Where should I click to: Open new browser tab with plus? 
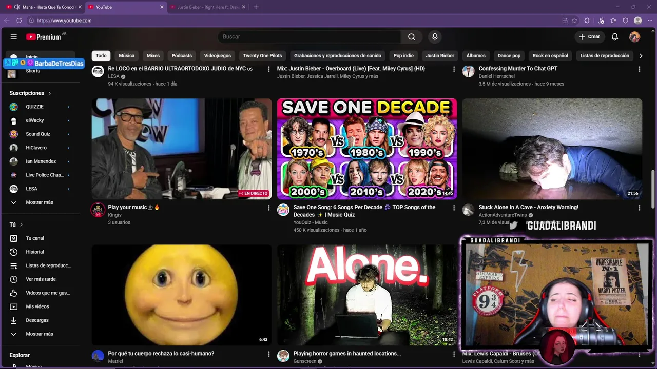pyautogui.click(x=256, y=7)
